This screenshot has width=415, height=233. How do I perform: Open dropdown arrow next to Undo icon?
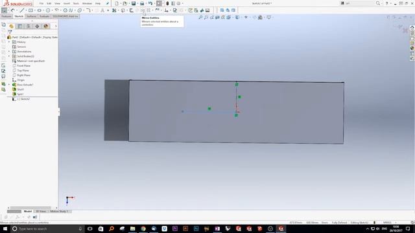154,3
